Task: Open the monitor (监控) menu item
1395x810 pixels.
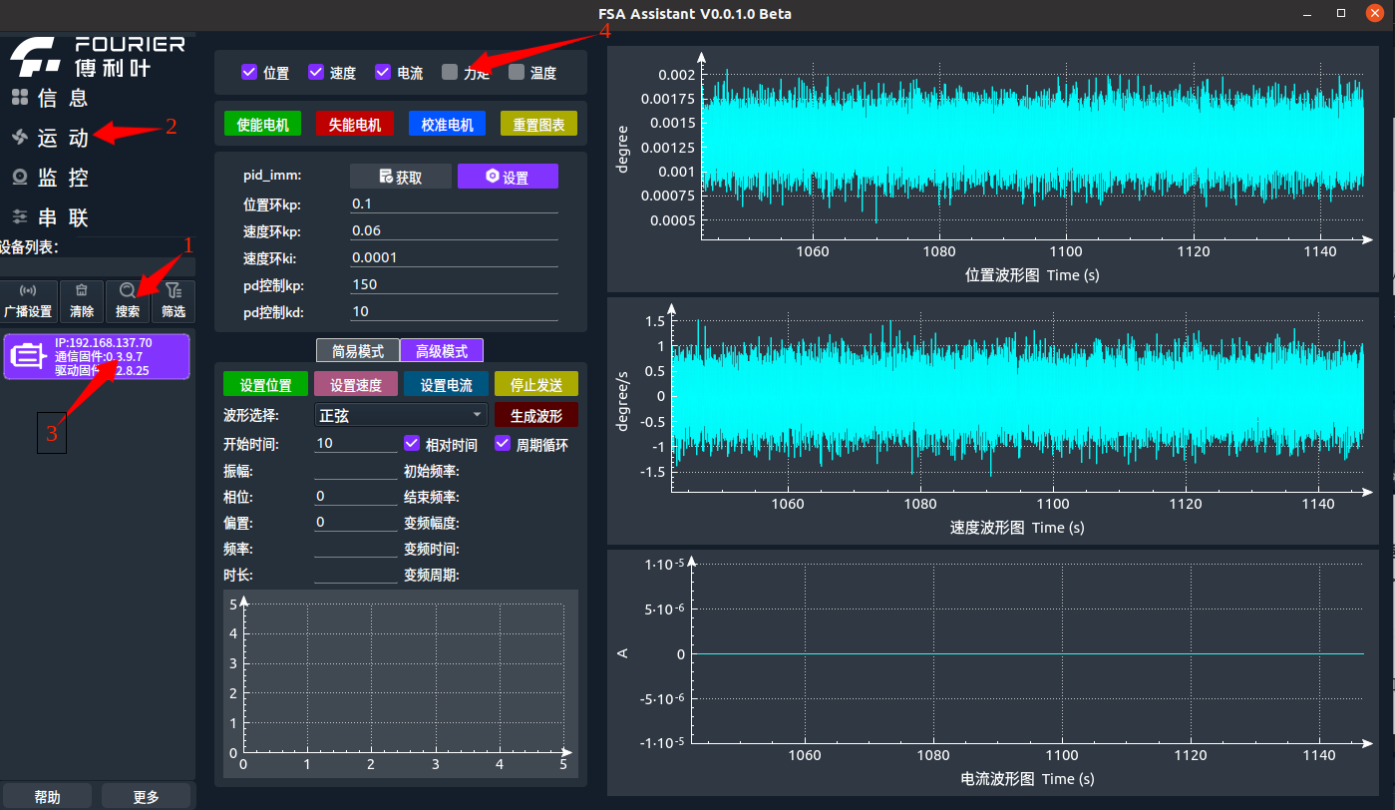Action: (x=62, y=178)
